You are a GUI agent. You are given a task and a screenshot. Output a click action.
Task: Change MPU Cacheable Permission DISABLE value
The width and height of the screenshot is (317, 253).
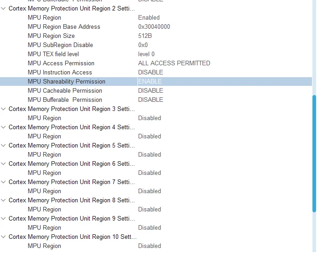[151, 90]
